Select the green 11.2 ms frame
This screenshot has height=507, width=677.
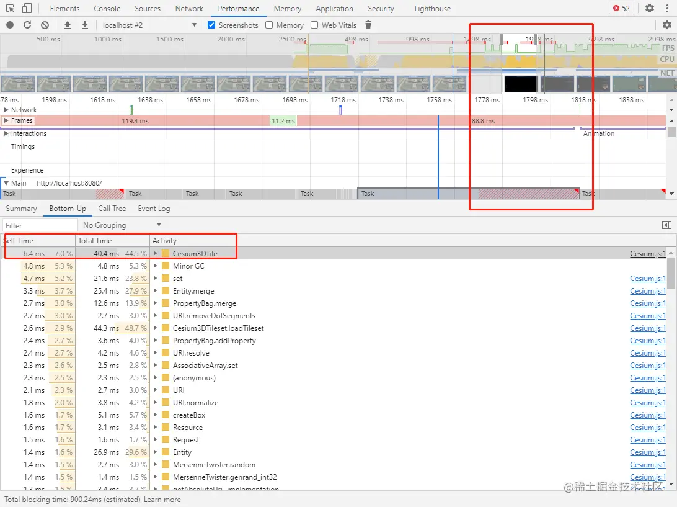(x=283, y=120)
